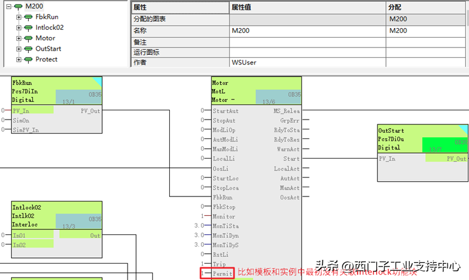Screen dimensions: 469x280
Task: Select the Start output pin on Motor block
Action: click(291, 159)
